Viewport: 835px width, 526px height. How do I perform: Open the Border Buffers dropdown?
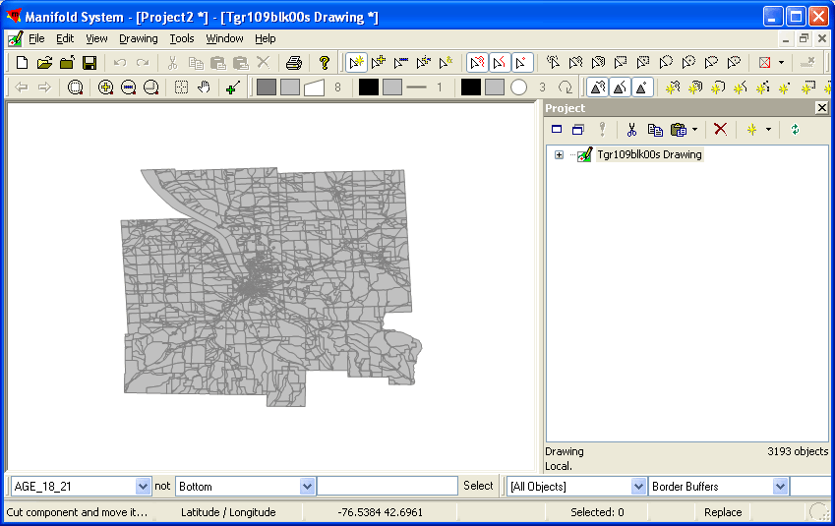click(780, 487)
